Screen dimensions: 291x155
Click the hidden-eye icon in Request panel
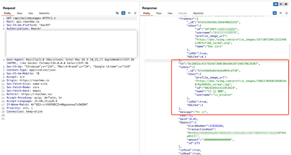pos(117,13)
